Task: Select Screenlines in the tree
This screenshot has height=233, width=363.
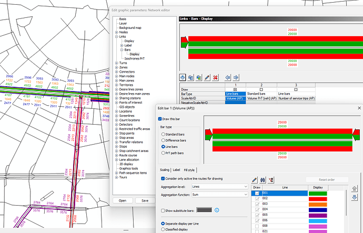Action: tap(127, 116)
